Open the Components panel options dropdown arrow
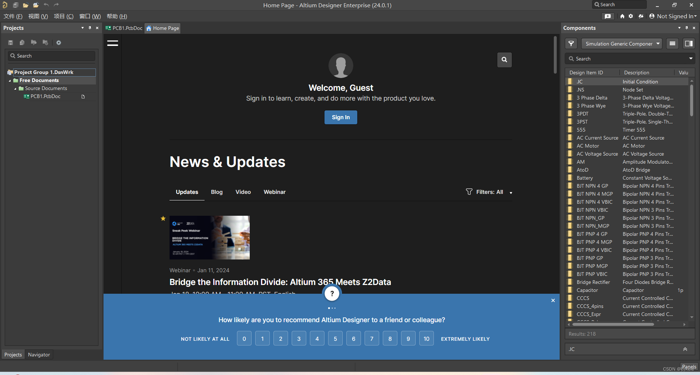 (x=679, y=28)
